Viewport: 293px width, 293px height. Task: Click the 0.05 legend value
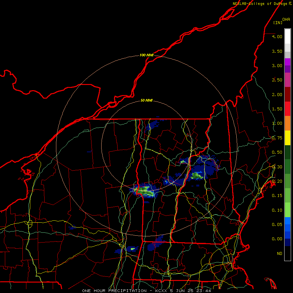[x=277, y=224]
